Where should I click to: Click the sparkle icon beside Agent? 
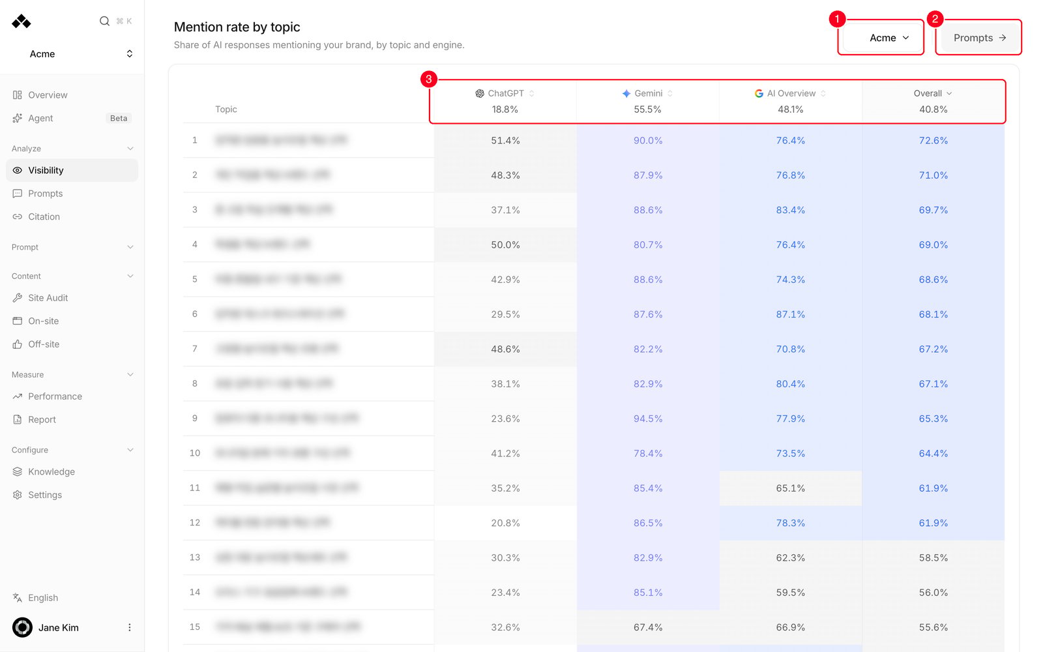pos(18,118)
